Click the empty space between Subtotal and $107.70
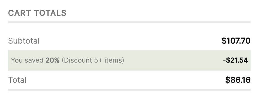This screenshot has width=257, height=102. (130, 41)
